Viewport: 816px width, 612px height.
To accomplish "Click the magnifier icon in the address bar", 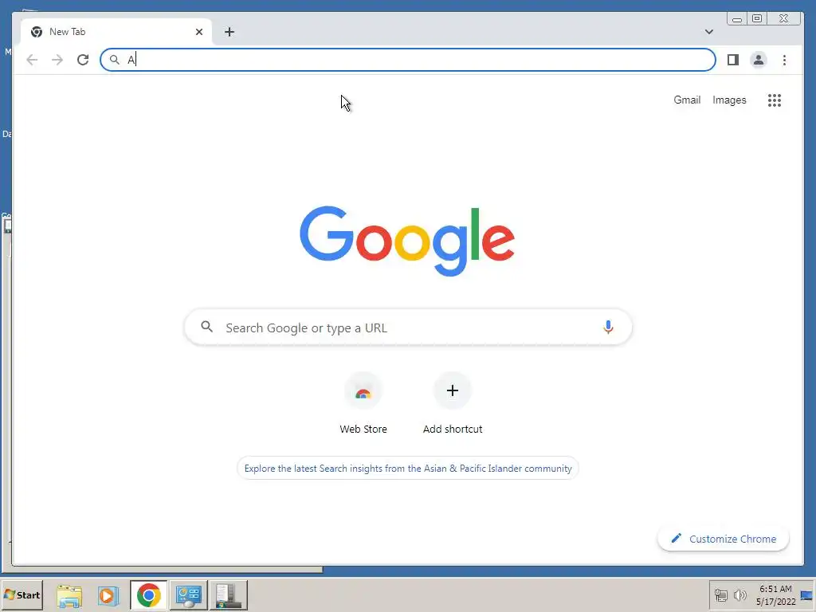I will point(115,60).
